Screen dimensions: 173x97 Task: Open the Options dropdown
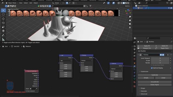pos(128,6)
